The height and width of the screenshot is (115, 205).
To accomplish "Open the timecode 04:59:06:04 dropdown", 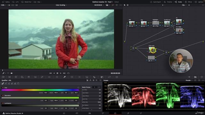I will pyautogui.click(x=99, y=5).
